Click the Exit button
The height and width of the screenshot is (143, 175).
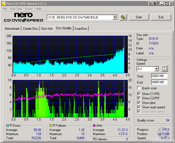pos(161,17)
